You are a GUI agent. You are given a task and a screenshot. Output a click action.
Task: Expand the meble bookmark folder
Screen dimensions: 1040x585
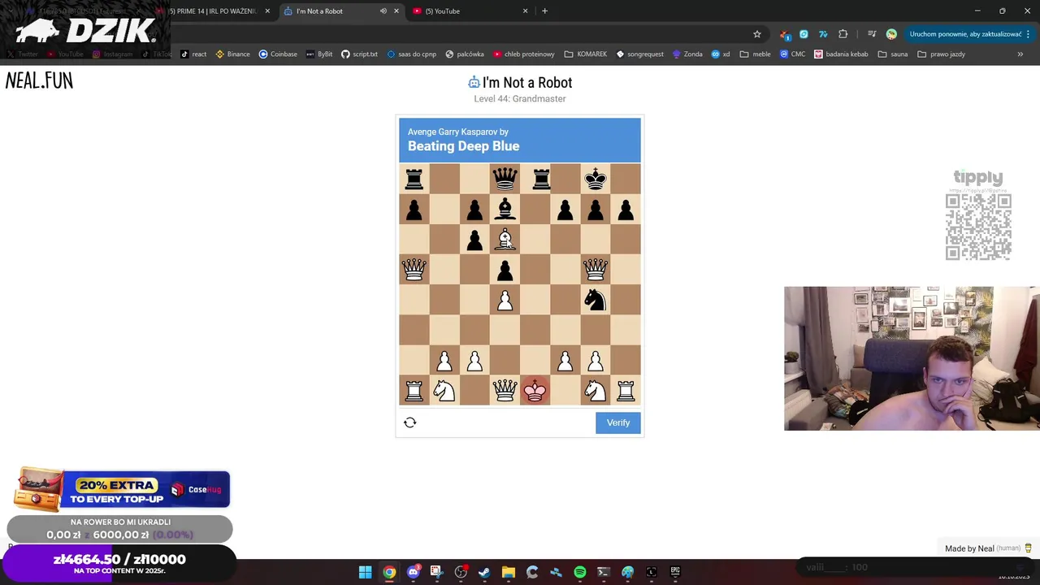pyautogui.click(x=755, y=54)
